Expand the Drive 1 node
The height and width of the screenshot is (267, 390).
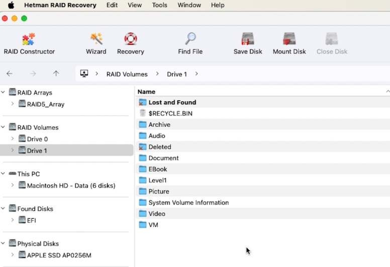coord(13,150)
